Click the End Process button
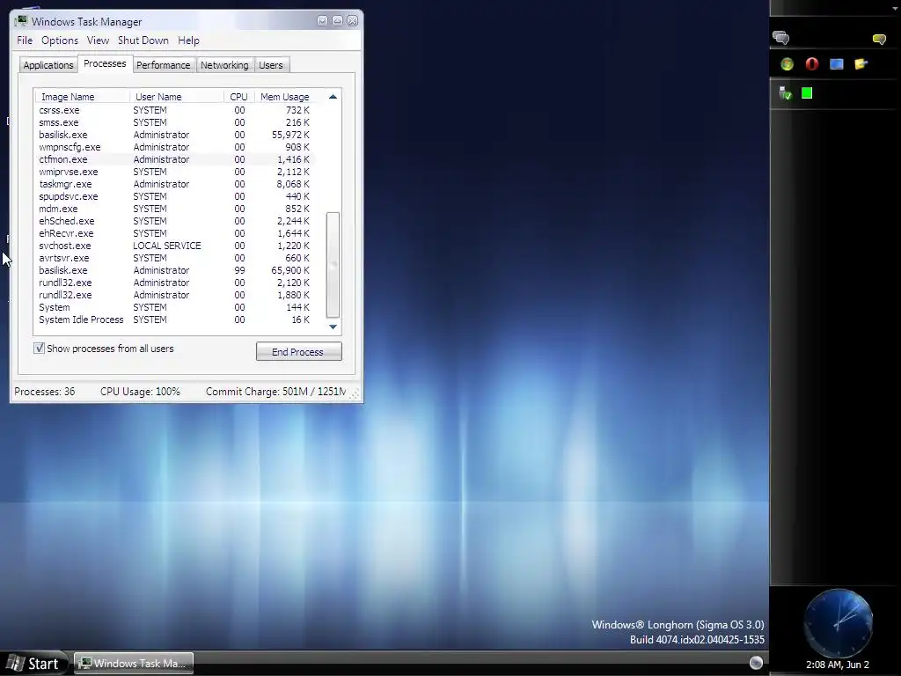This screenshot has height=676, width=901. [299, 352]
